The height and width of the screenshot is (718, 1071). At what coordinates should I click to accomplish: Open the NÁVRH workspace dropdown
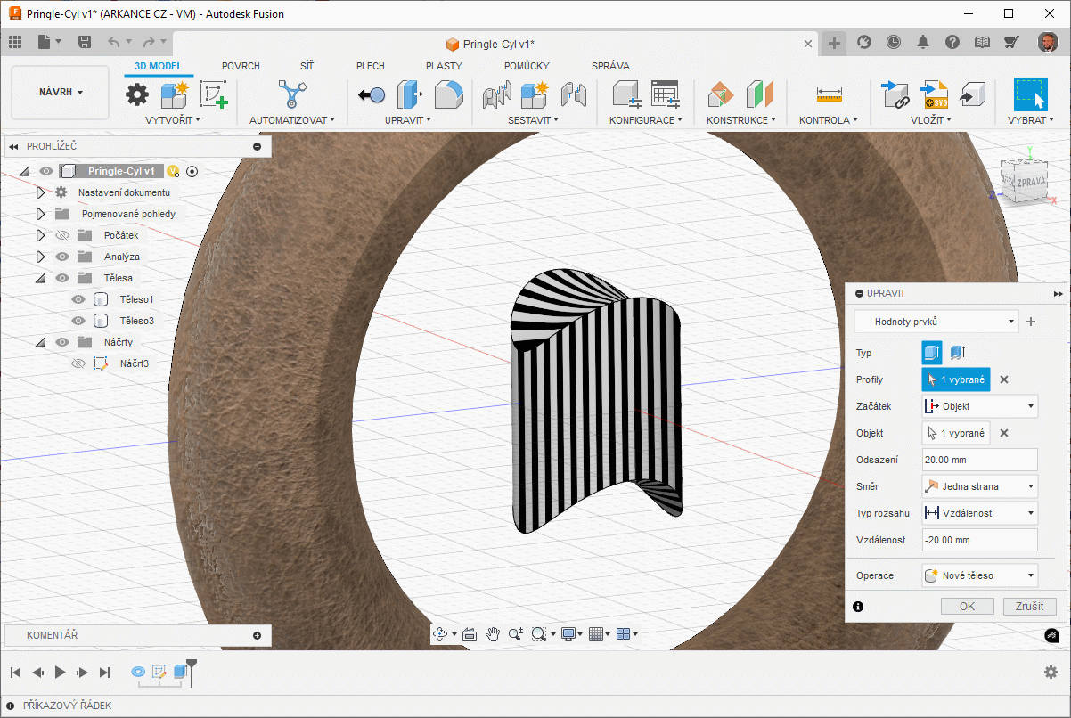pyautogui.click(x=61, y=93)
